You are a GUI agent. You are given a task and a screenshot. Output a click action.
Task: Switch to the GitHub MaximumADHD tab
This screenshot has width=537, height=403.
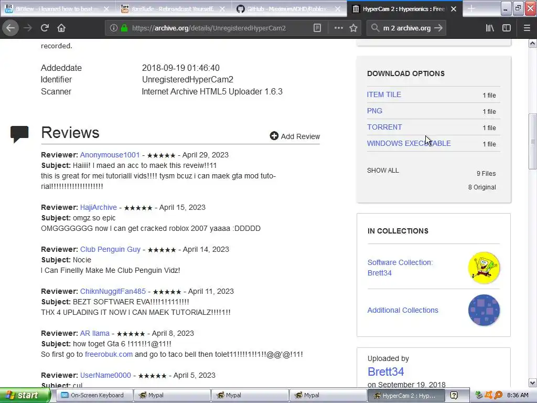(x=289, y=9)
